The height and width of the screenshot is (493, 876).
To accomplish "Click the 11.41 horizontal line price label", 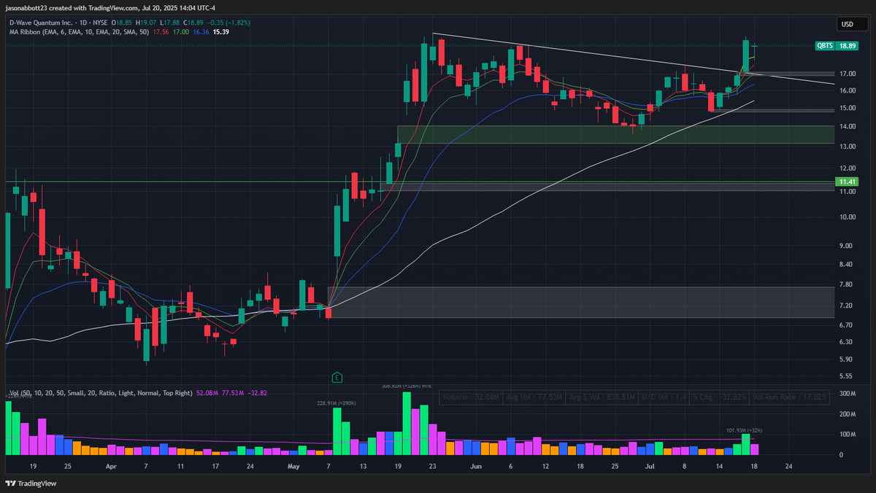I will (x=847, y=181).
